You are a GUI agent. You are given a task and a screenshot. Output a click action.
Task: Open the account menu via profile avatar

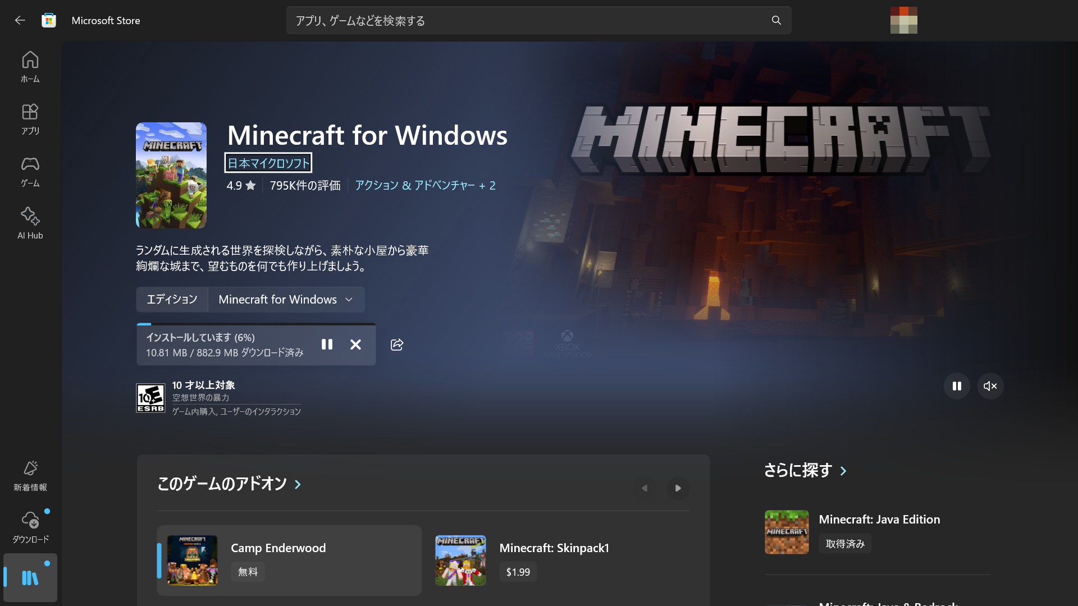click(904, 20)
